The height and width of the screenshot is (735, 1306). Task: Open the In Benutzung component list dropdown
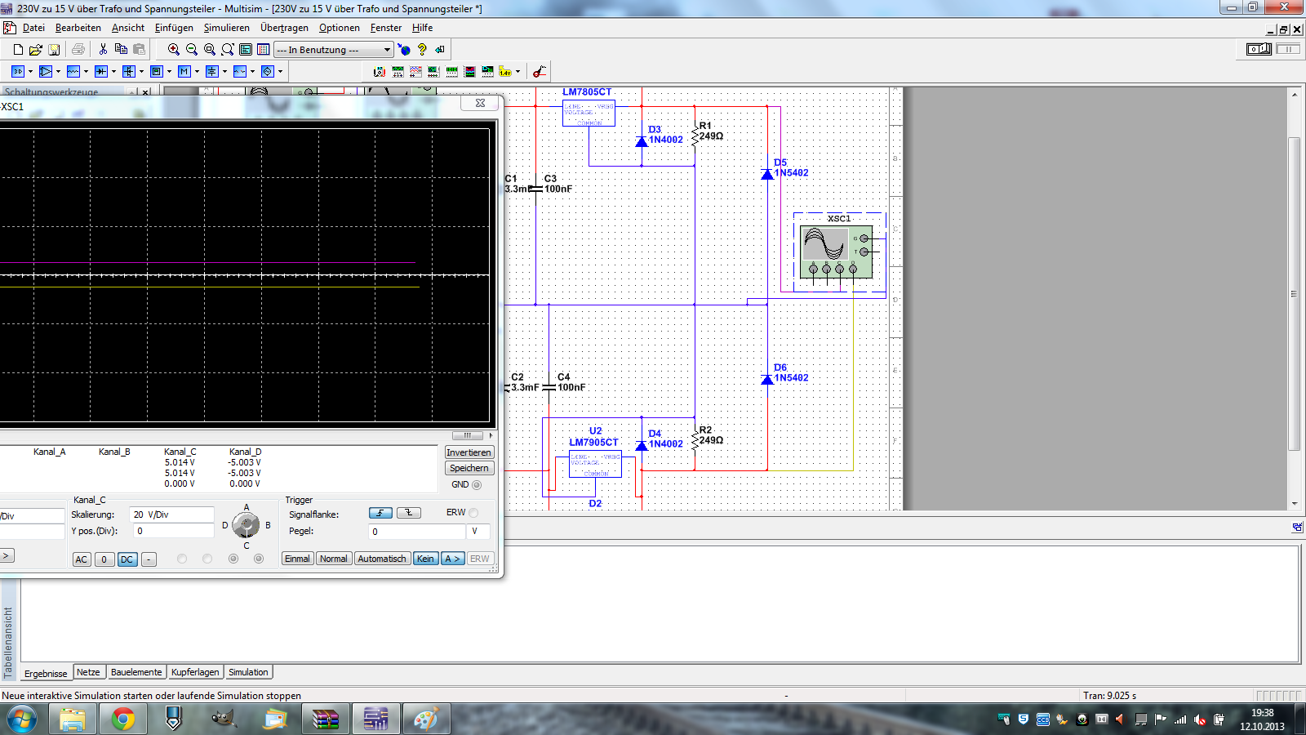coord(387,50)
